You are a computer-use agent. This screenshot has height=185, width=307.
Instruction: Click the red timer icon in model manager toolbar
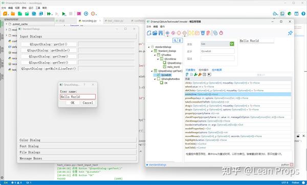pos(221,33)
